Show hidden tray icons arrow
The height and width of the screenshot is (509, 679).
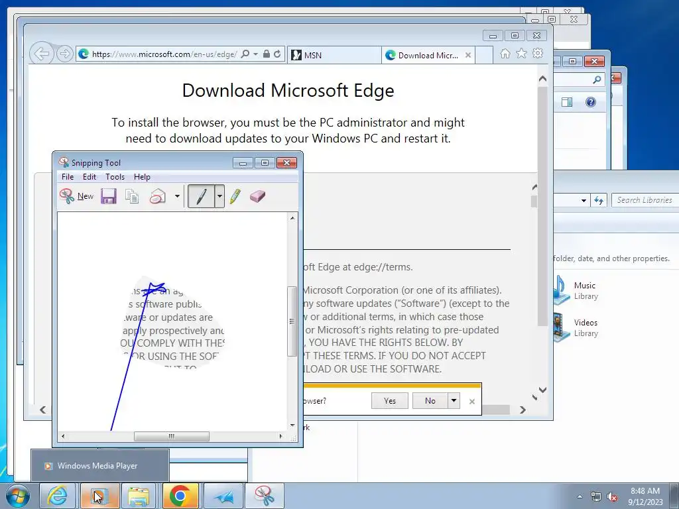coord(580,497)
